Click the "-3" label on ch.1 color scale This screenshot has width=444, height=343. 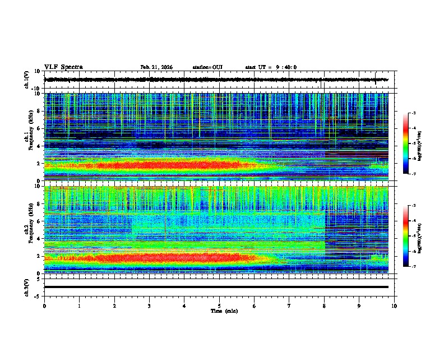pyautogui.click(x=413, y=113)
